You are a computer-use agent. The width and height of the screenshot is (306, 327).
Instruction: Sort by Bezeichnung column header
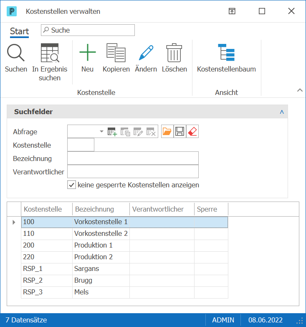pyautogui.click(x=101, y=209)
